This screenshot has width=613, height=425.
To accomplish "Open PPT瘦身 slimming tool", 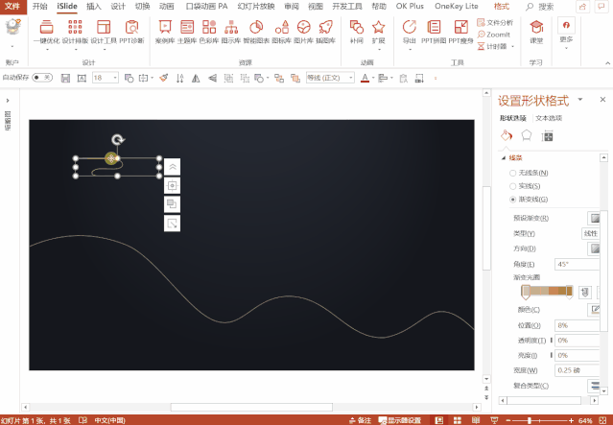I will pos(460,32).
